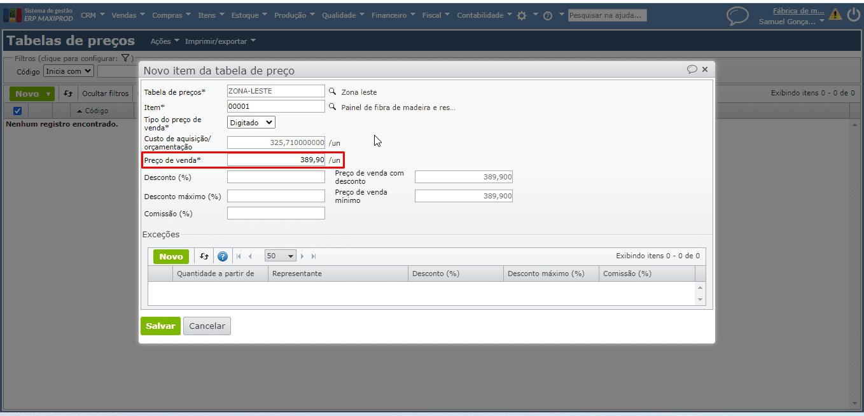
Task: Click the filter funnel icon
Action: pos(125,58)
